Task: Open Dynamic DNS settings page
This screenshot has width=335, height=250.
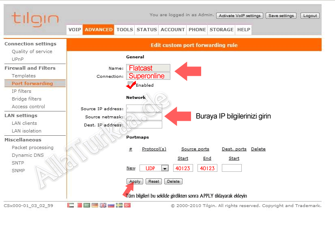Action: (28, 155)
